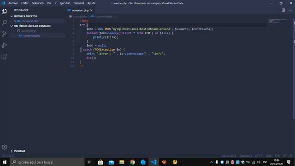Screen dimensions: 295x166
Task: Click the ESP keyboard language indicator
Action: pos(265,162)
